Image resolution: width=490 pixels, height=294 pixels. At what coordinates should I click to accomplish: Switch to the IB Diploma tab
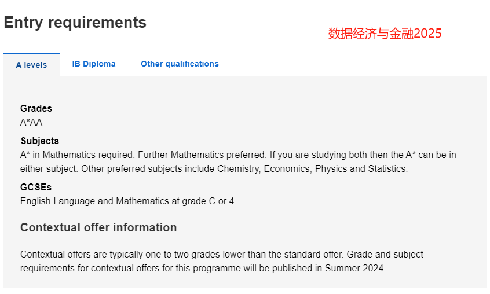point(94,64)
